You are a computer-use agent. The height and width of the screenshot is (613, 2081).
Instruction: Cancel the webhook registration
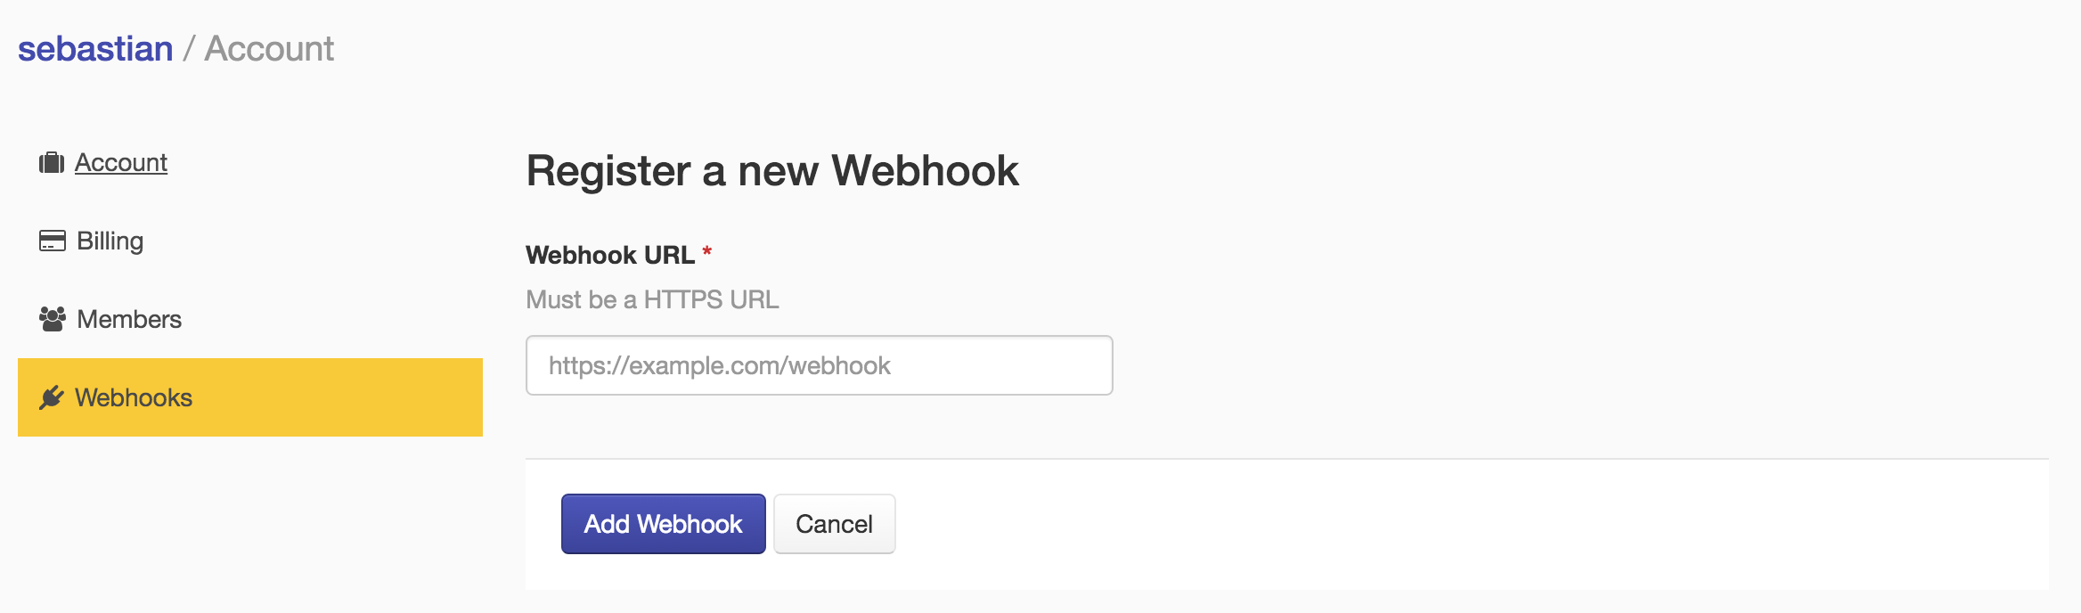(834, 524)
